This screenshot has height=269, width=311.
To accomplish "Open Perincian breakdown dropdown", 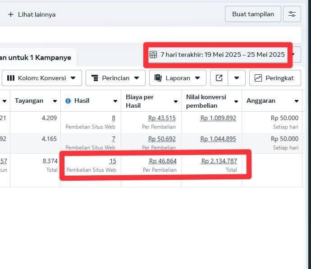I will click(x=115, y=78).
